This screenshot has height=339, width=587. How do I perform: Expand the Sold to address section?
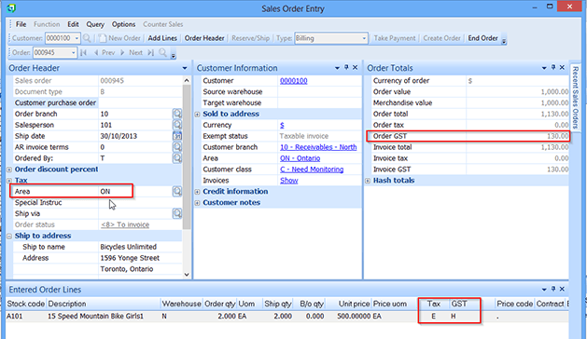tap(197, 115)
